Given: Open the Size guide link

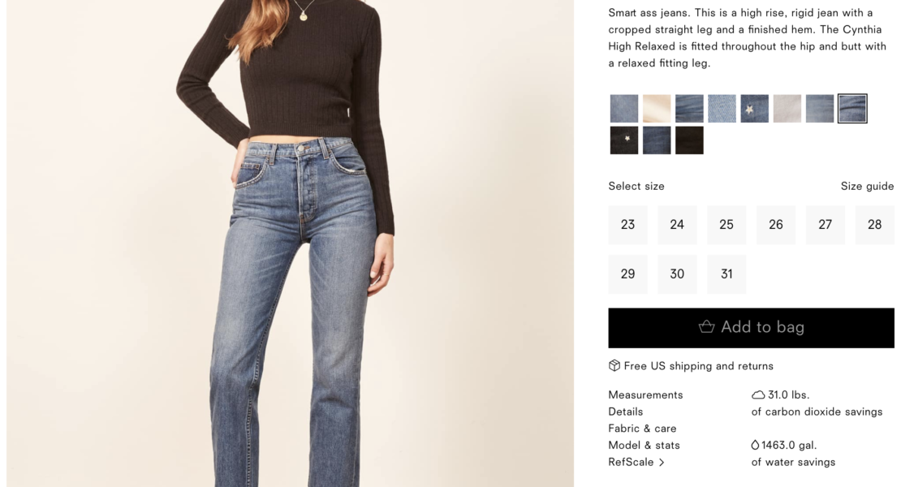Looking at the screenshot, I should pyautogui.click(x=867, y=186).
